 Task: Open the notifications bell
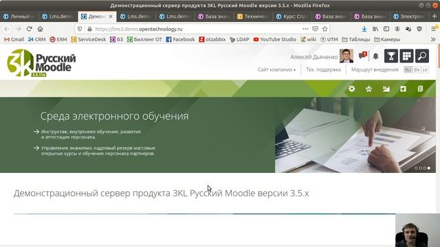tap(375, 56)
